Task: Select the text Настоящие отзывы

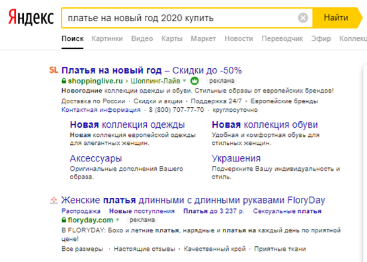Action: (x=144, y=249)
